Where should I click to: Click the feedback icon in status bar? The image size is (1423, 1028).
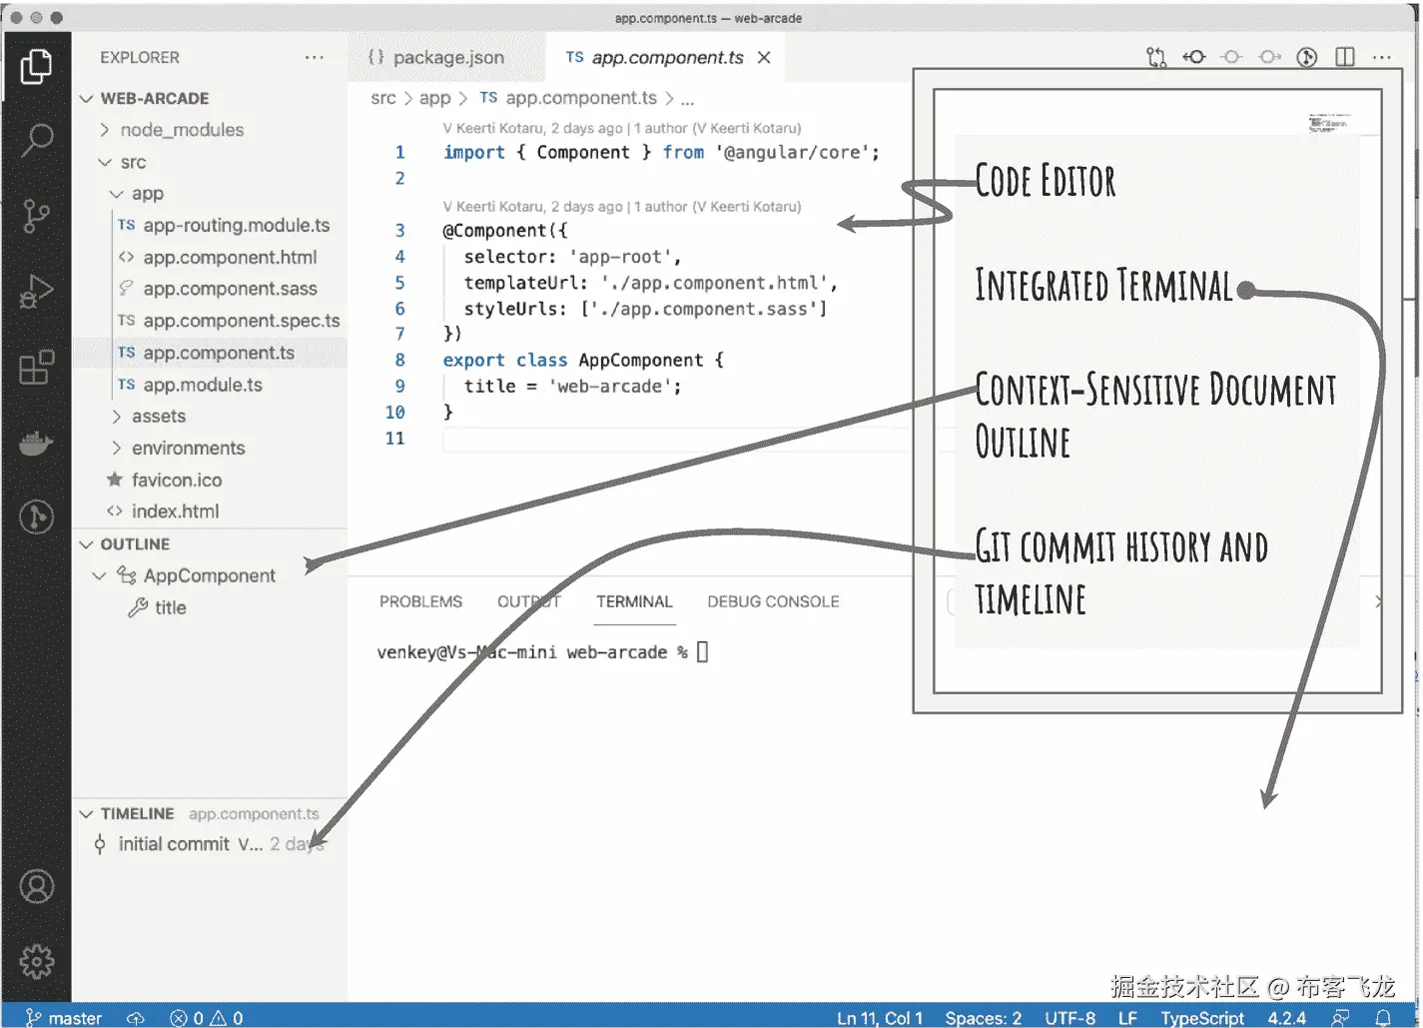1341,1018
